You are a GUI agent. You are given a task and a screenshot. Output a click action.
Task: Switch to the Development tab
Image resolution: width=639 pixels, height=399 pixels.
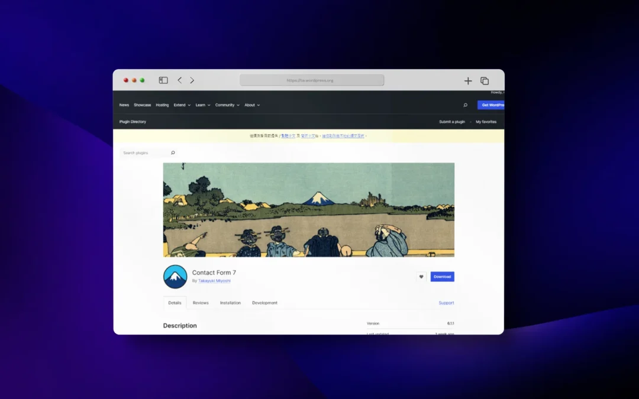click(264, 303)
